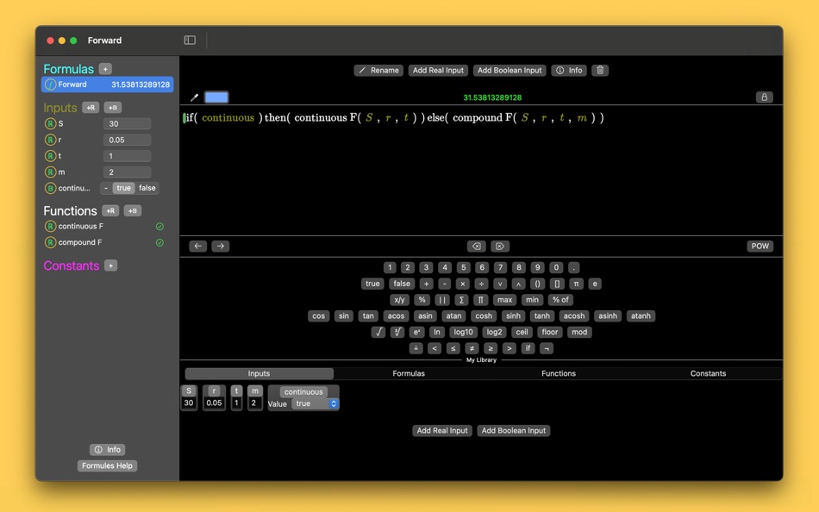Select the Forward formula in sidebar
Screen dimensions: 819x512
coord(107,84)
